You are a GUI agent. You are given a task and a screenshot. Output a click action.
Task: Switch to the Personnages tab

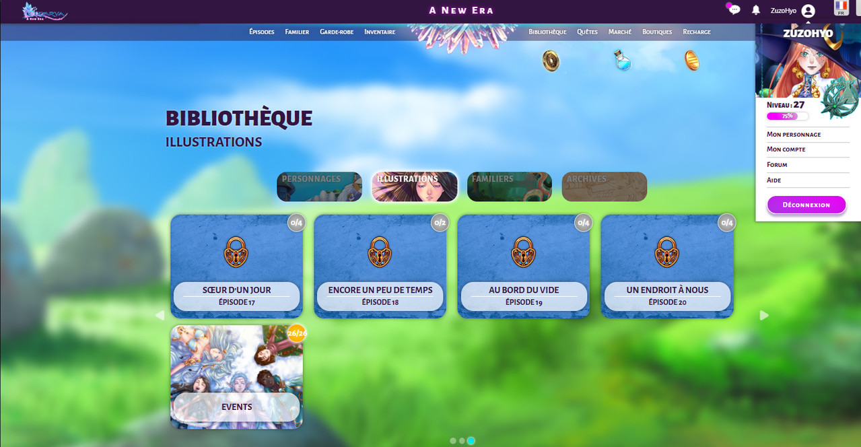(x=319, y=186)
